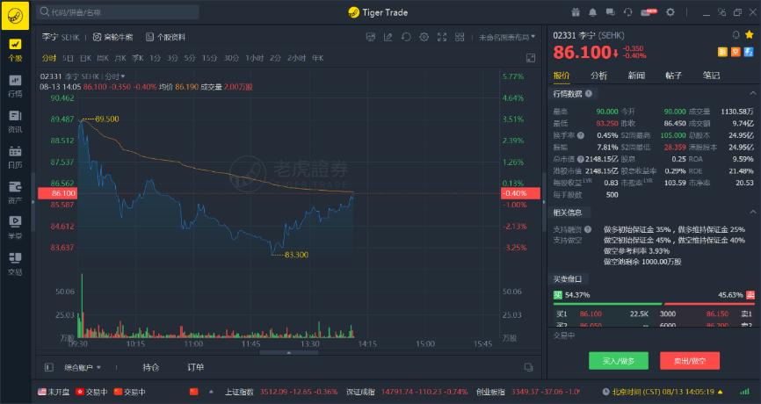
Task: Collapse the 相关信息 section chevron
Action: point(753,212)
